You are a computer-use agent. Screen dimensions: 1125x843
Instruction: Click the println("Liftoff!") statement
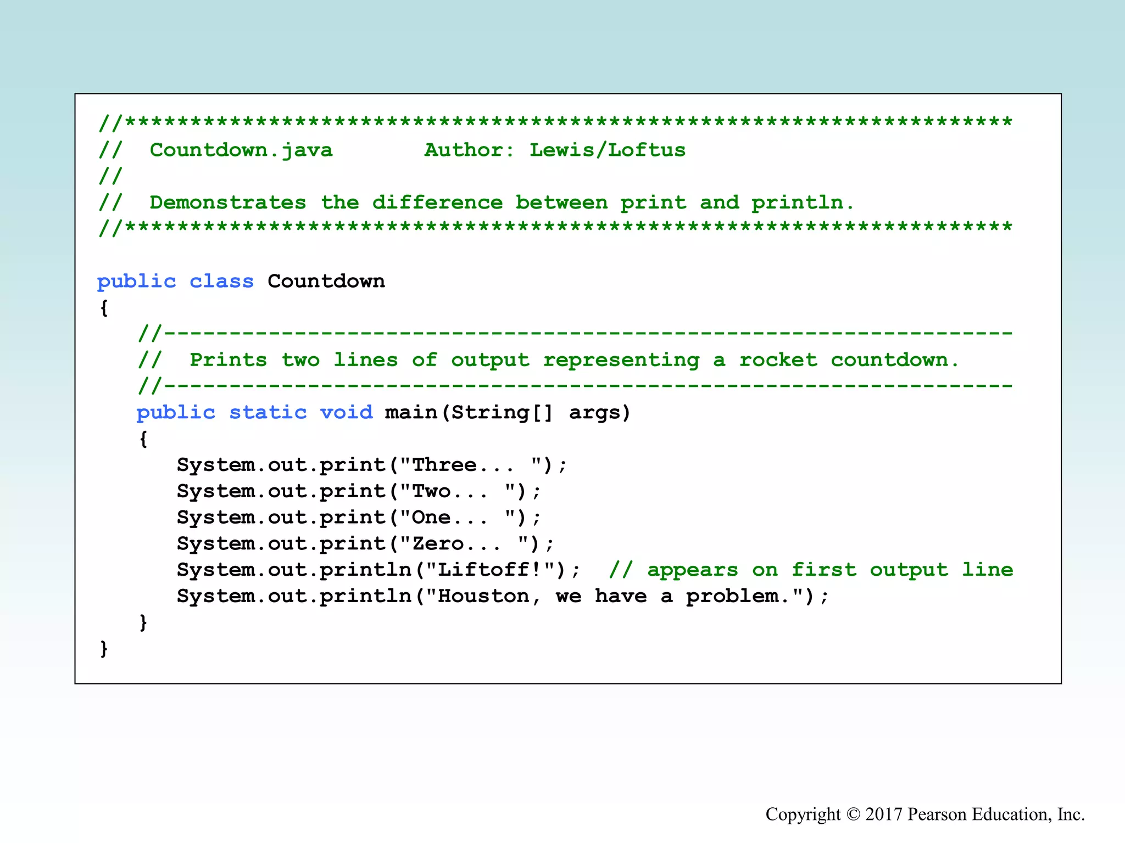click(x=378, y=570)
